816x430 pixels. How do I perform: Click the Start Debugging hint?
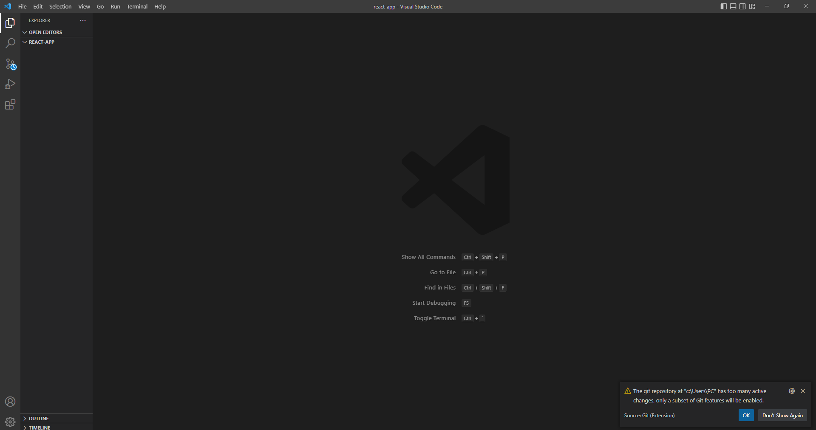pyautogui.click(x=434, y=303)
